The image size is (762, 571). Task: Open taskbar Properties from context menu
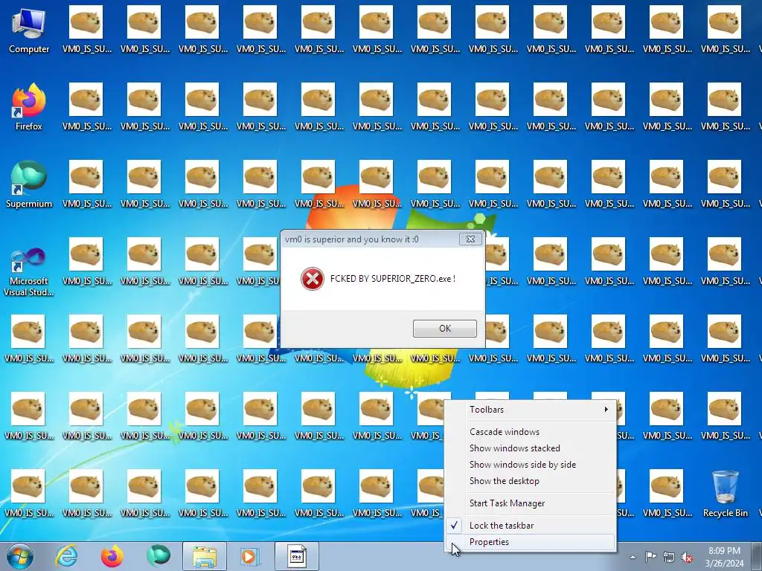tap(531, 542)
